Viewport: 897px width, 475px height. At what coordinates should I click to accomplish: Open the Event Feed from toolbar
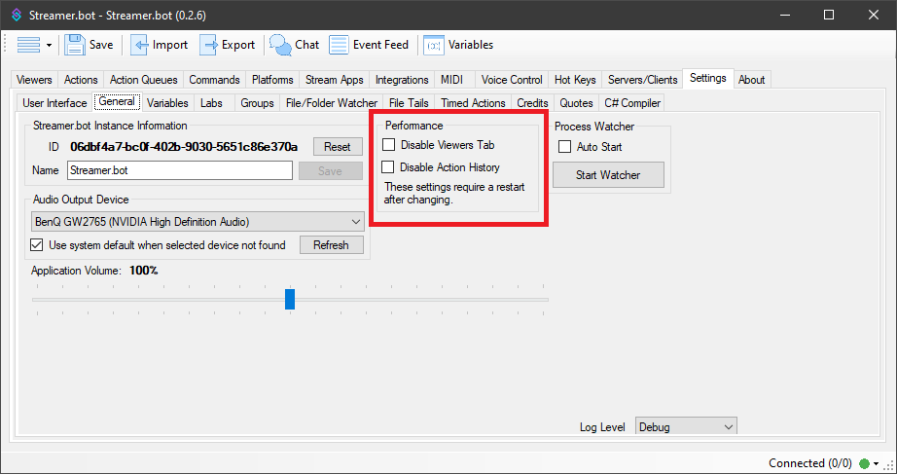tap(369, 45)
